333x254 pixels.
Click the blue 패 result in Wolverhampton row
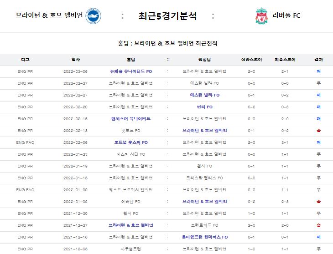pyautogui.click(x=318, y=237)
